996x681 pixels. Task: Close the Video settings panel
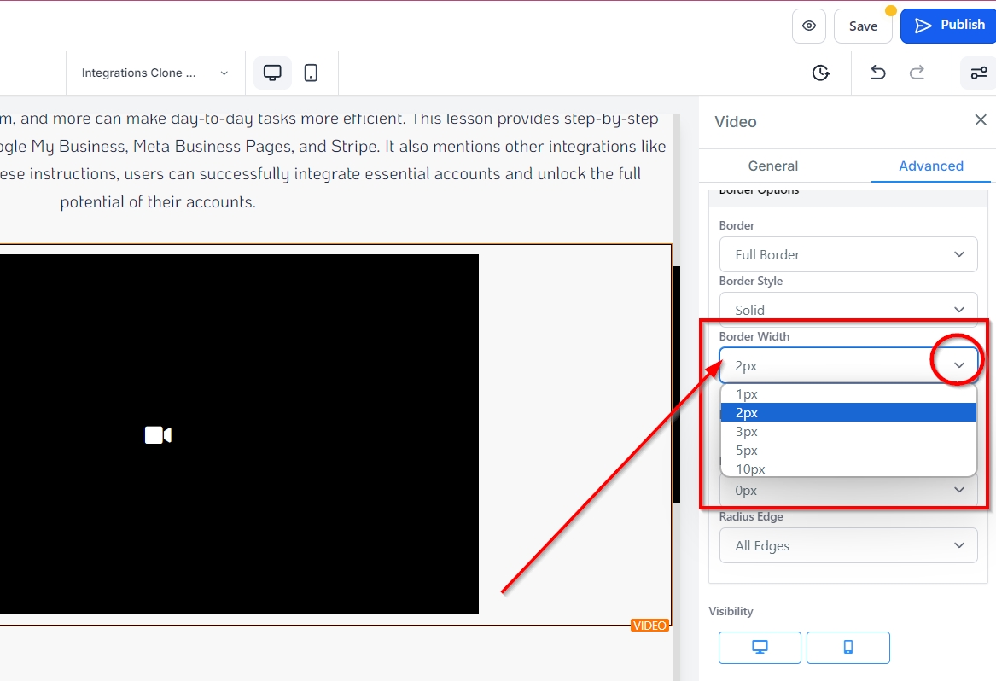981,120
